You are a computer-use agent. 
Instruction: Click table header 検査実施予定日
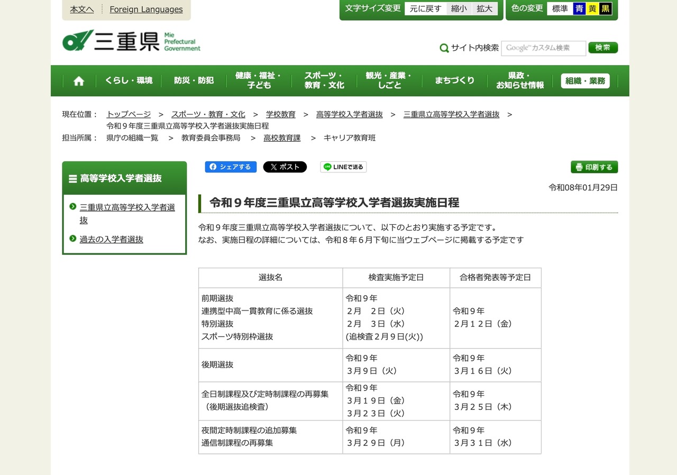coord(396,278)
